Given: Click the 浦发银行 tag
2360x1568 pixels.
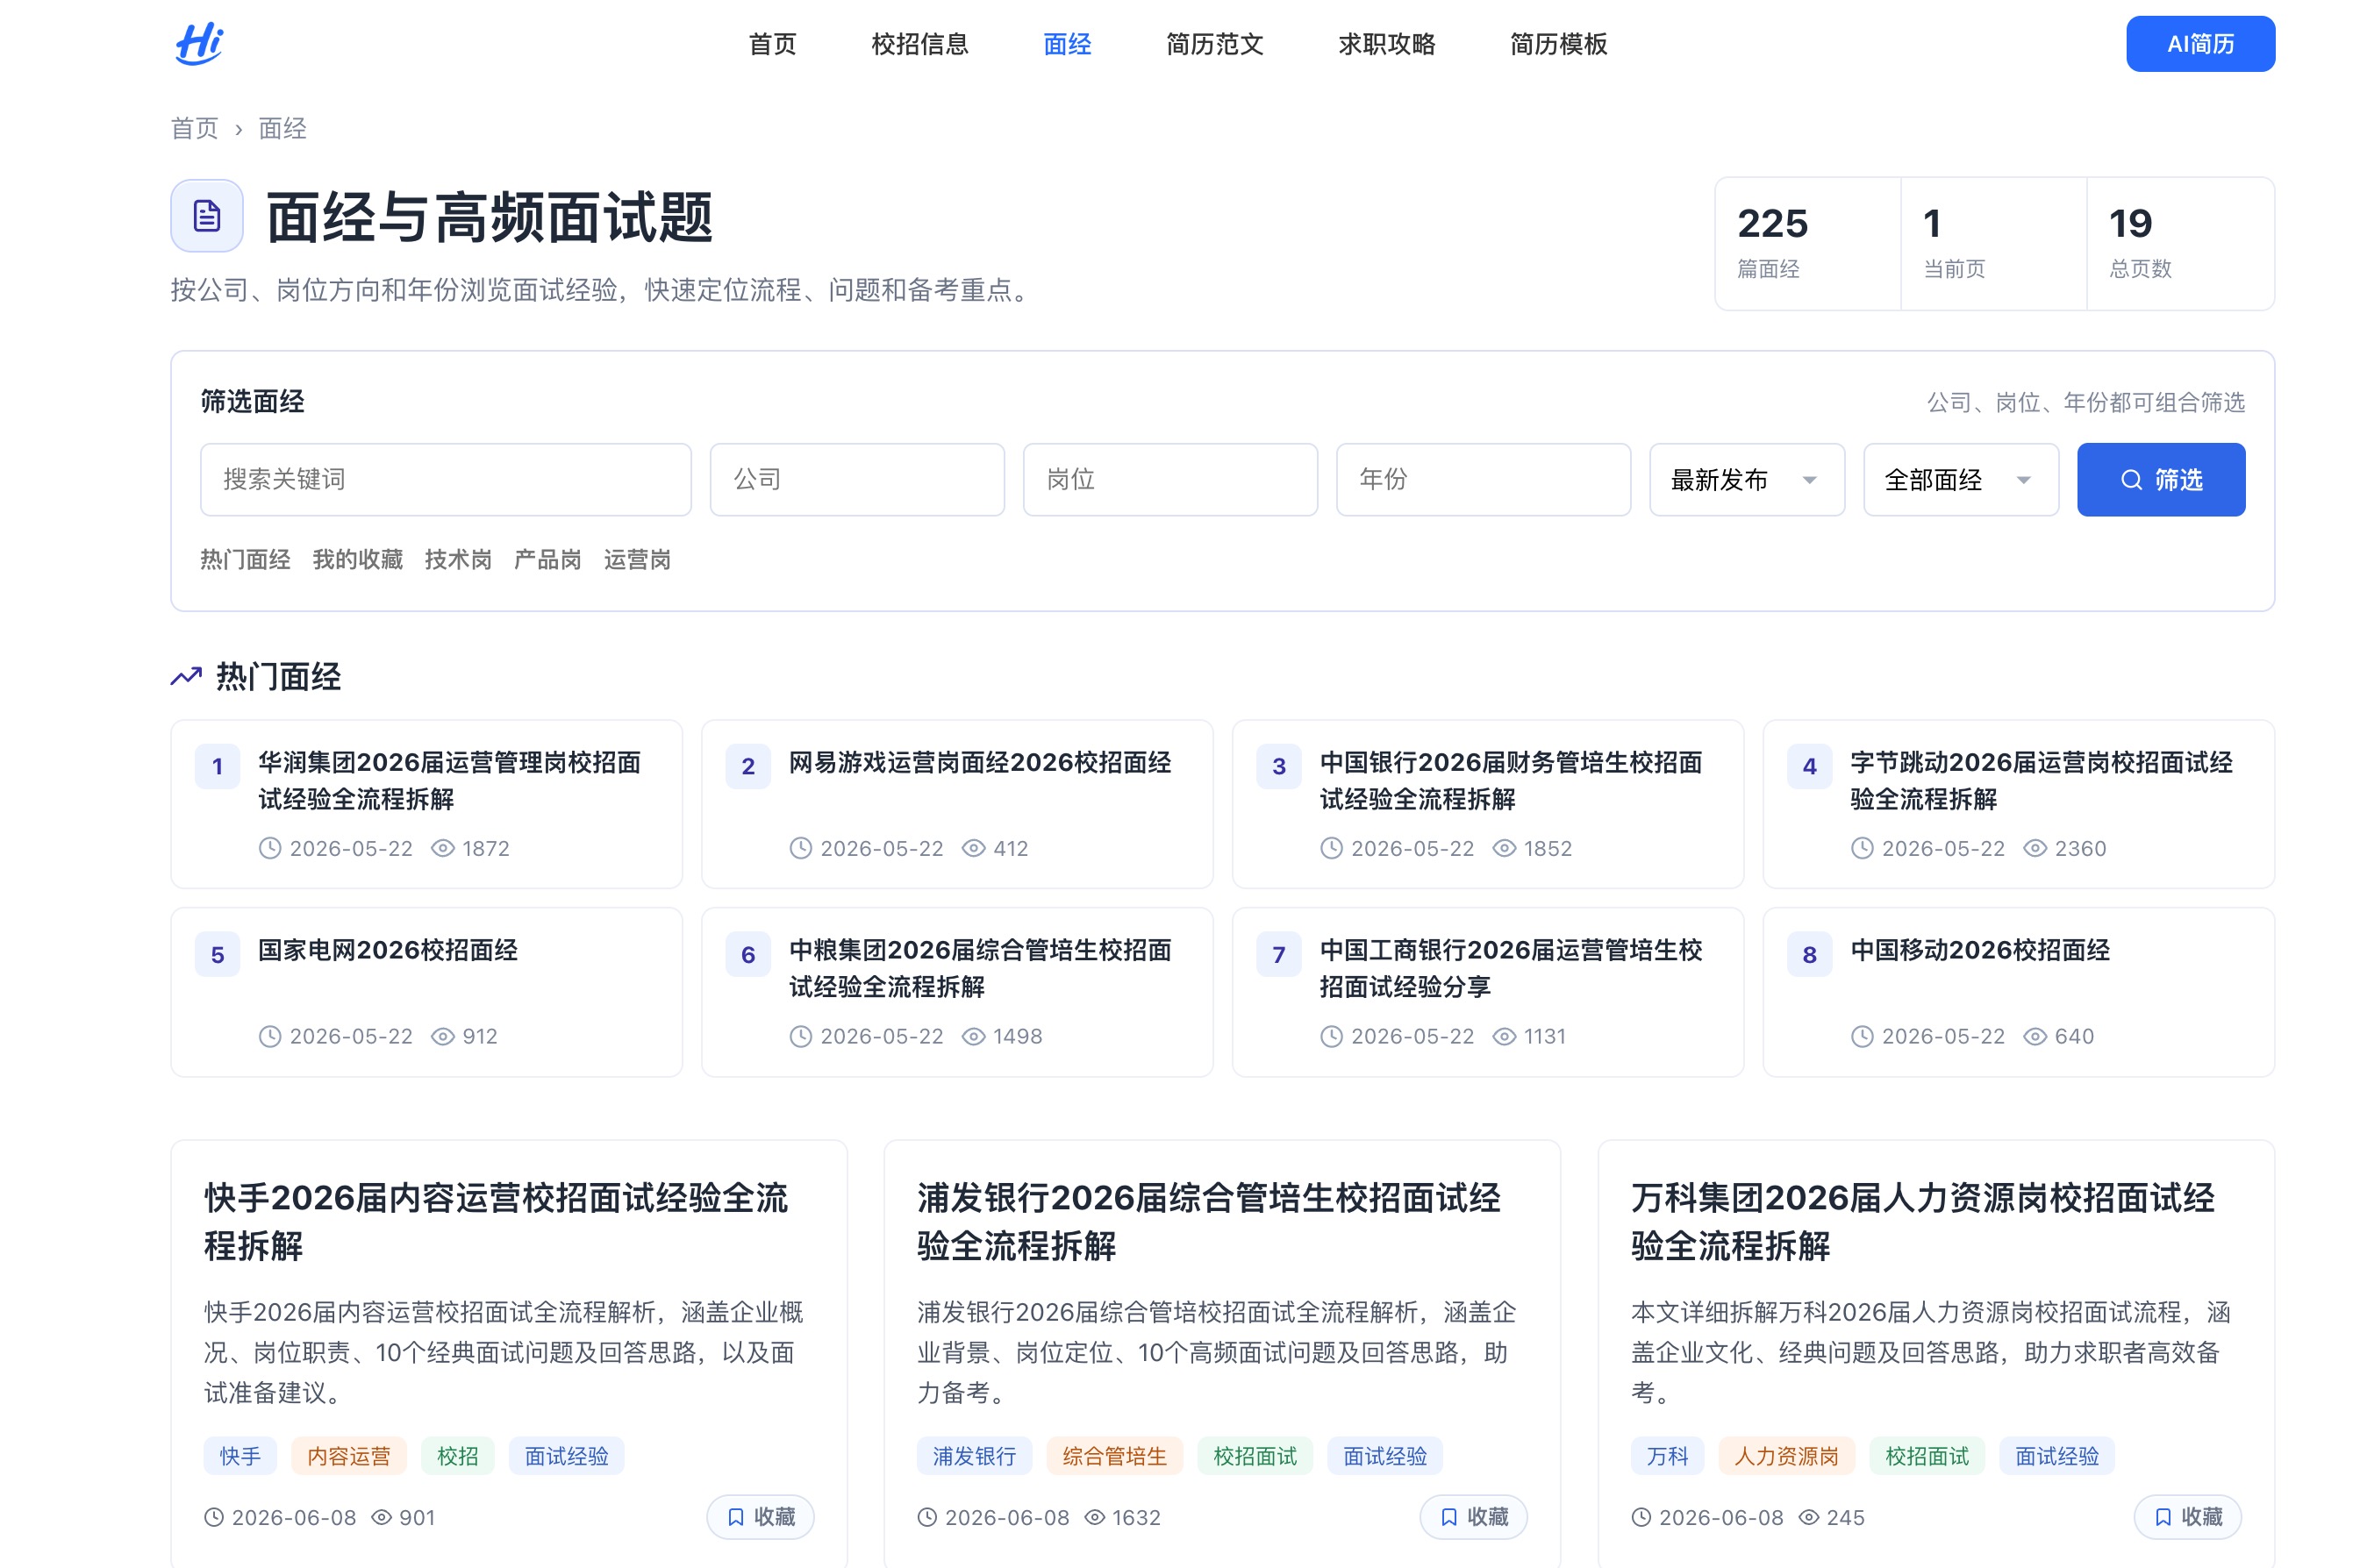Looking at the screenshot, I should pyautogui.click(x=974, y=1456).
